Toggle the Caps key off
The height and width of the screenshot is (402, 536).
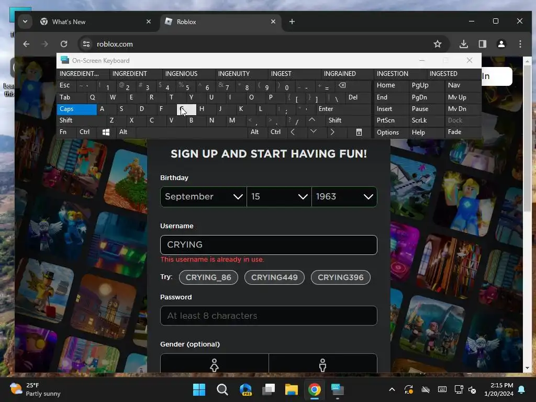click(x=76, y=109)
